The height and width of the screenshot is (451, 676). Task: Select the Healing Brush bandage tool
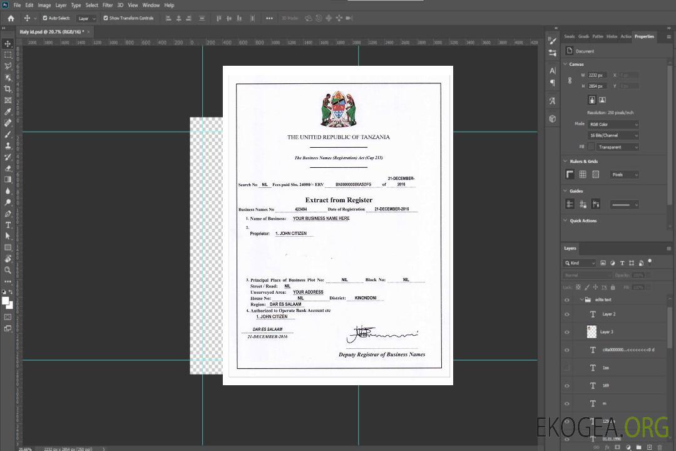[8, 123]
